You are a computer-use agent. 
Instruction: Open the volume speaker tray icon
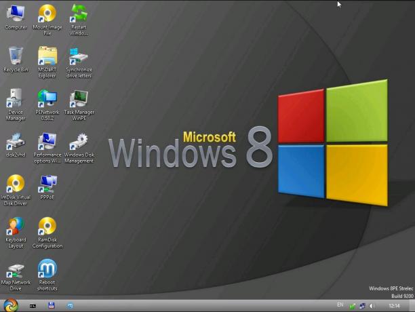pos(372,306)
